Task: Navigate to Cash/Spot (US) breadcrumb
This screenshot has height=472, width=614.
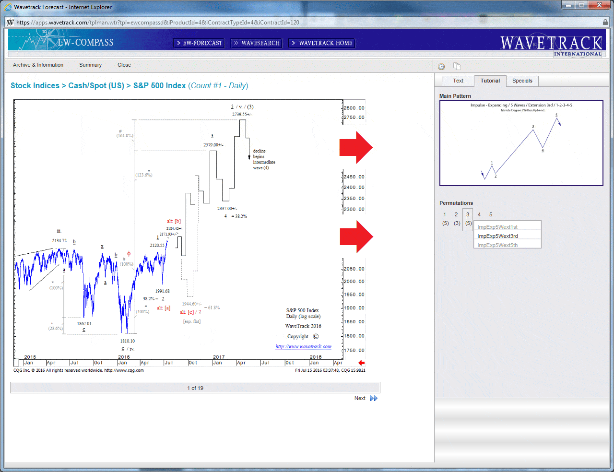Action: click(x=96, y=85)
